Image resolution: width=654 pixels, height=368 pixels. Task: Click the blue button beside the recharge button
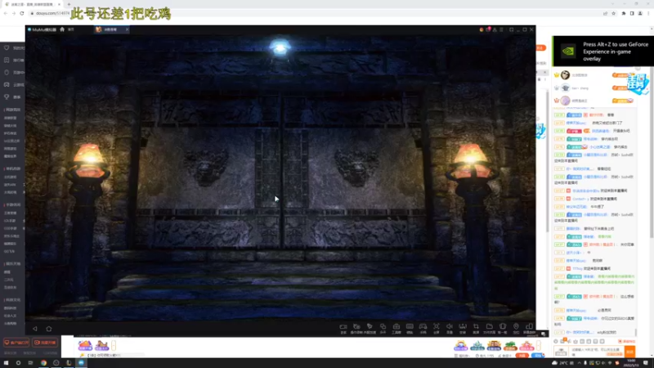(x=538, y=356)
